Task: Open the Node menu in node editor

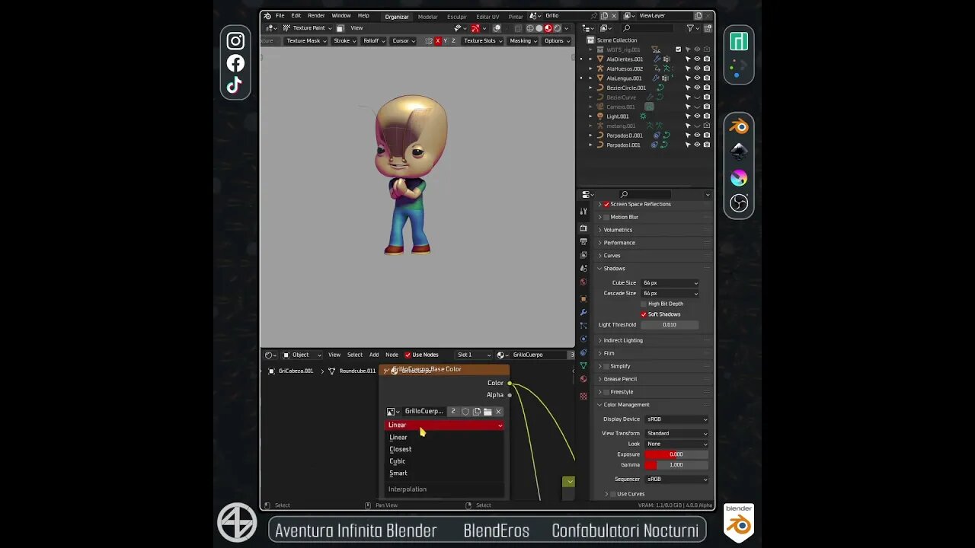Action: [392, 355]
